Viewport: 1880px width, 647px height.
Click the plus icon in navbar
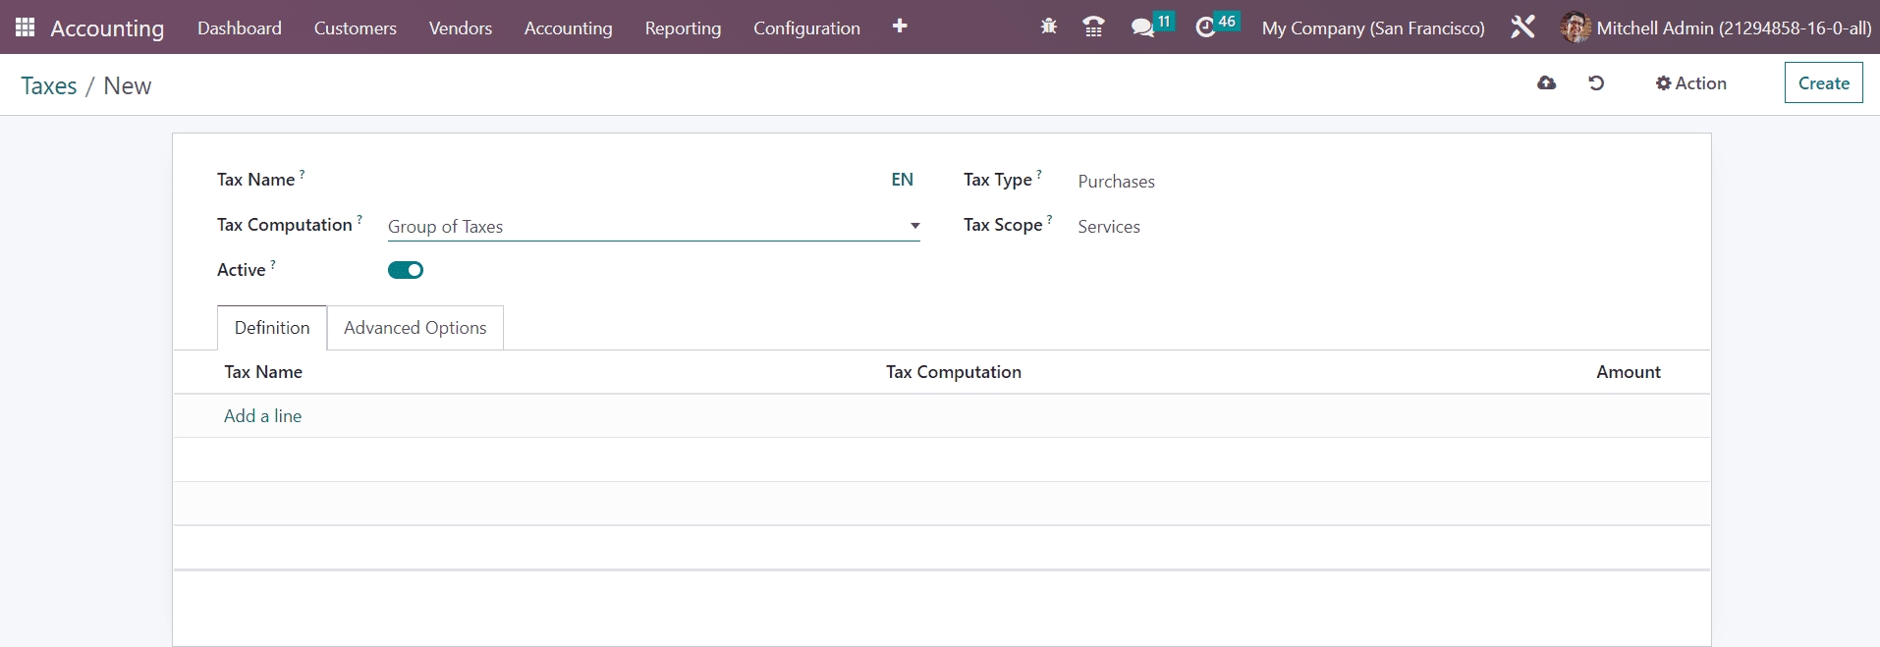tap(899, 27)
